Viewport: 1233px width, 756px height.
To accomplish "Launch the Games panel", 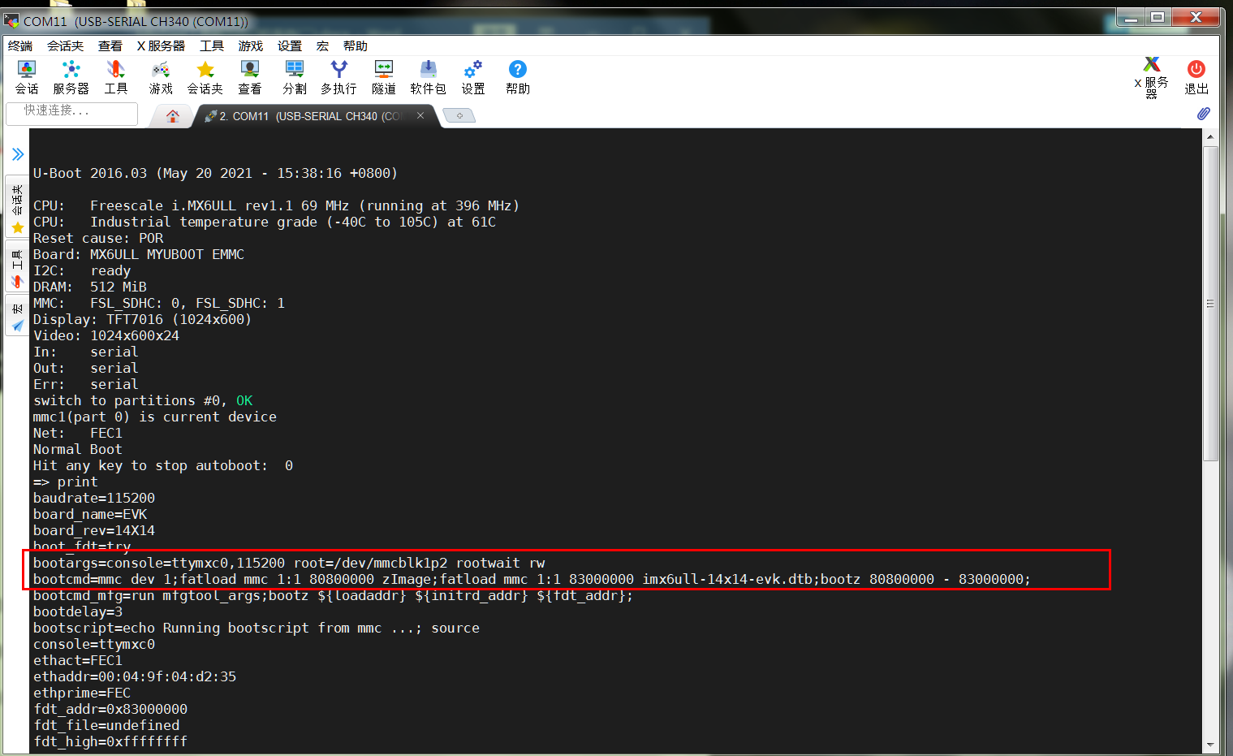I will click(160, 77).
